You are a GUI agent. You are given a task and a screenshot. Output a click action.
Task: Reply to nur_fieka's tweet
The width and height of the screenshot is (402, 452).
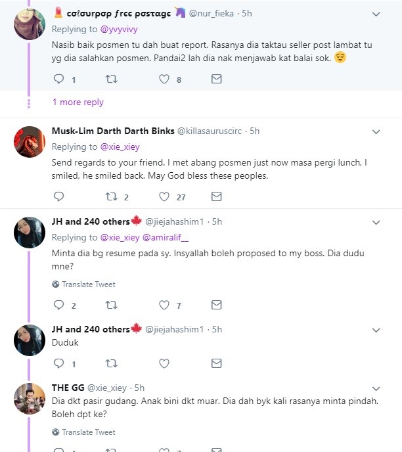click(58, 79)
